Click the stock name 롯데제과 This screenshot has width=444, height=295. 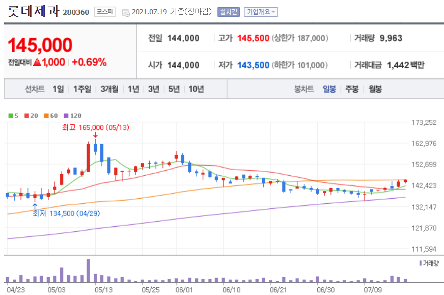coord(33,11)
